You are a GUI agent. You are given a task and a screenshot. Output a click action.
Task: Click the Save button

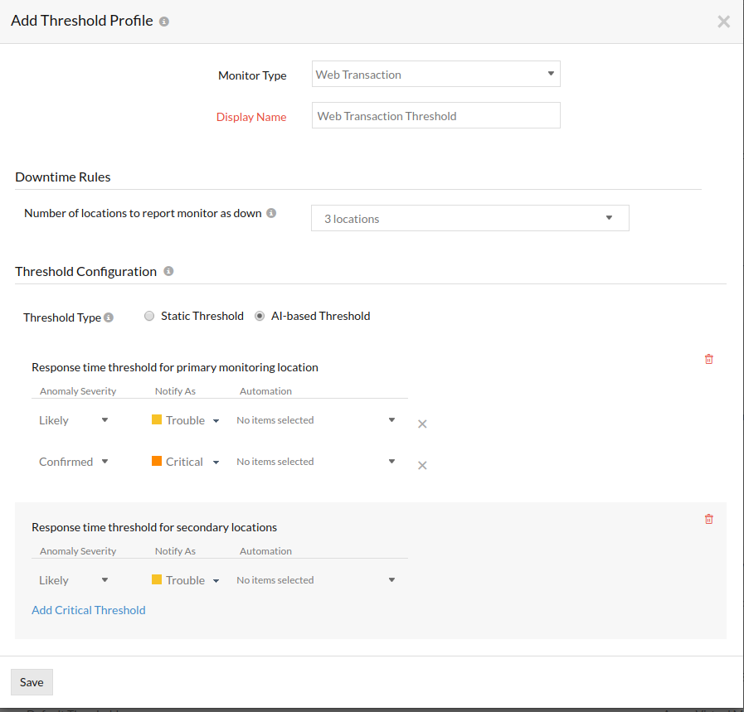pyautogui.click(x=32, y=682)
